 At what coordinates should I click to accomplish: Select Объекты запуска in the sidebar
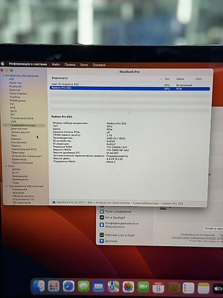click(x=23, y=196)
